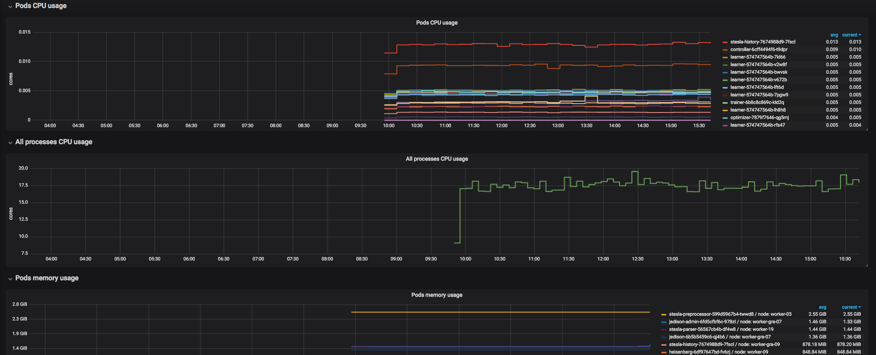The width and height of the screenshot is (876, 355).
Task: Sort Pods CPU legend by current column
Action: 851,35
